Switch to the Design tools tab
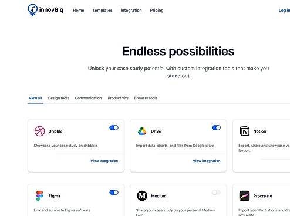Screen dimensions: 290x216 (x=59, y=98)
